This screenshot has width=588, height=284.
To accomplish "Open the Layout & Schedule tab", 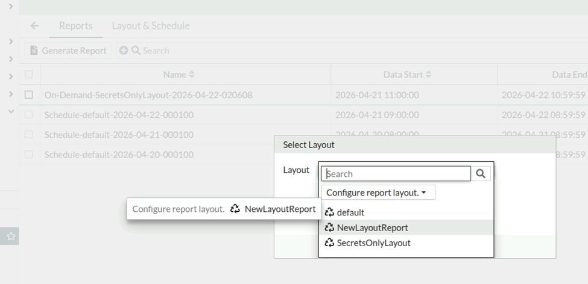I will 151,26.
